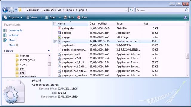191x107 pixels.
Task: Select xampp in the address breadcrumb
Action: tap(70, 10)
